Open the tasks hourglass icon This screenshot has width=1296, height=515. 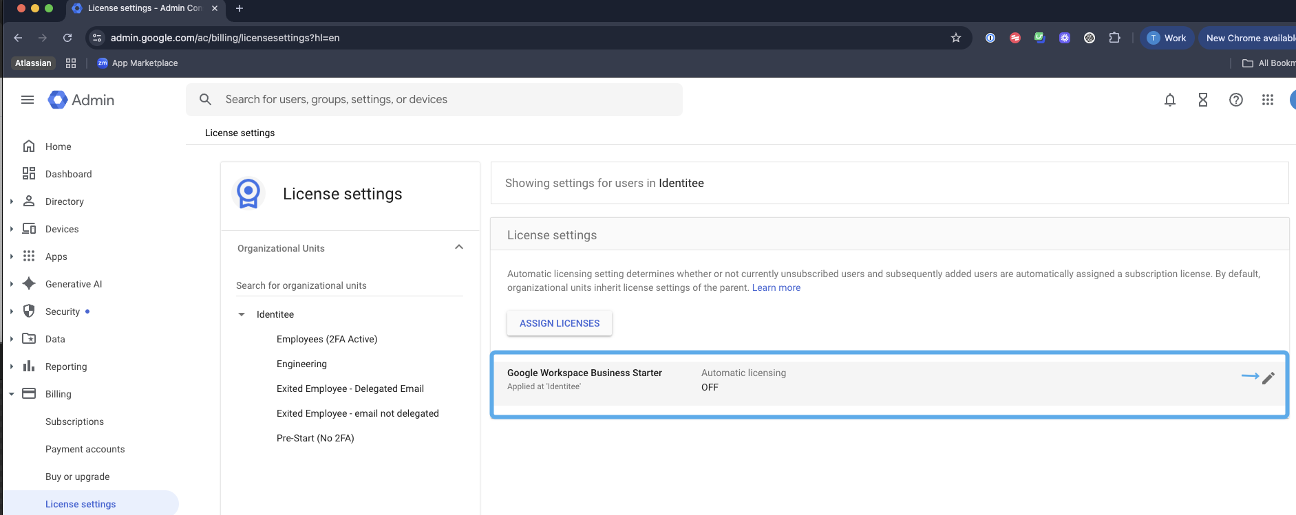click(1202, 100)
